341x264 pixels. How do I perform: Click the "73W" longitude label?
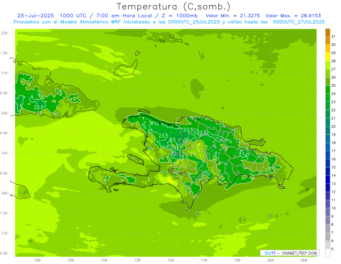click(x=137, y=260)
